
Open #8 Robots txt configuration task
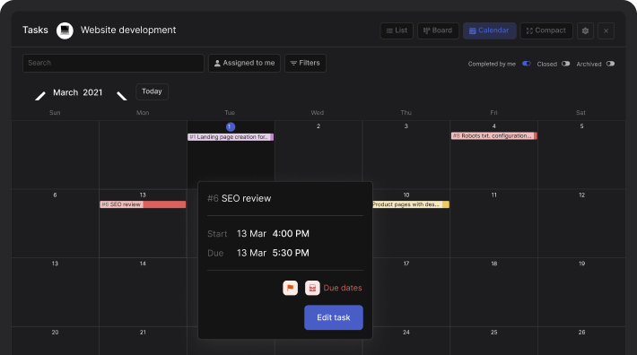coord(494,136)
